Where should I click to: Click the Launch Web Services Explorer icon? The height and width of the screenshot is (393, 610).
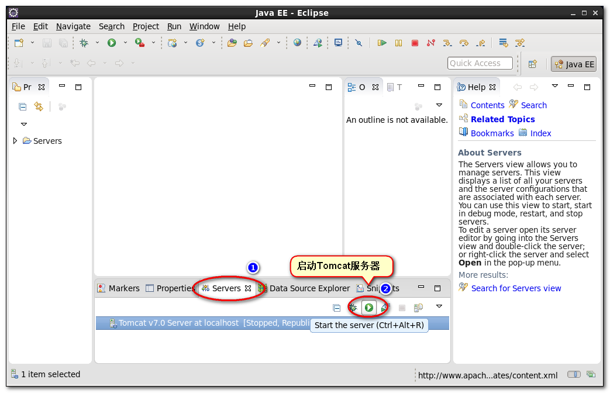click(x=318, y=43)
